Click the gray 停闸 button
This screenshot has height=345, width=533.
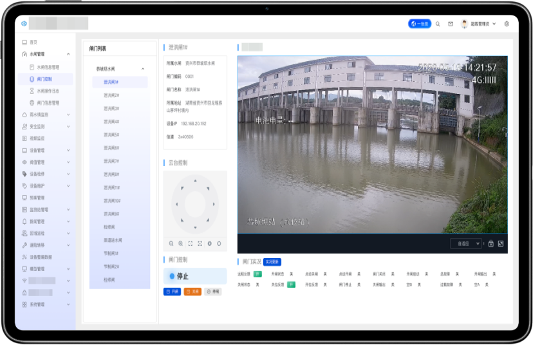pos(213,292)
